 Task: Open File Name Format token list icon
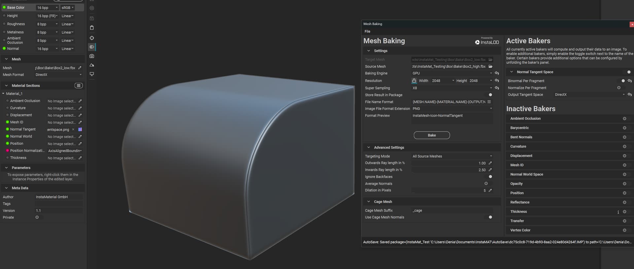(489, 102)
